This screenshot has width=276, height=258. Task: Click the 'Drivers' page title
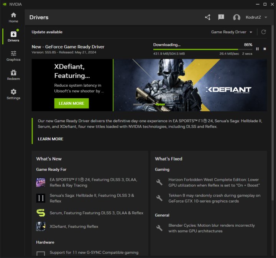click(x=39, y=17)
